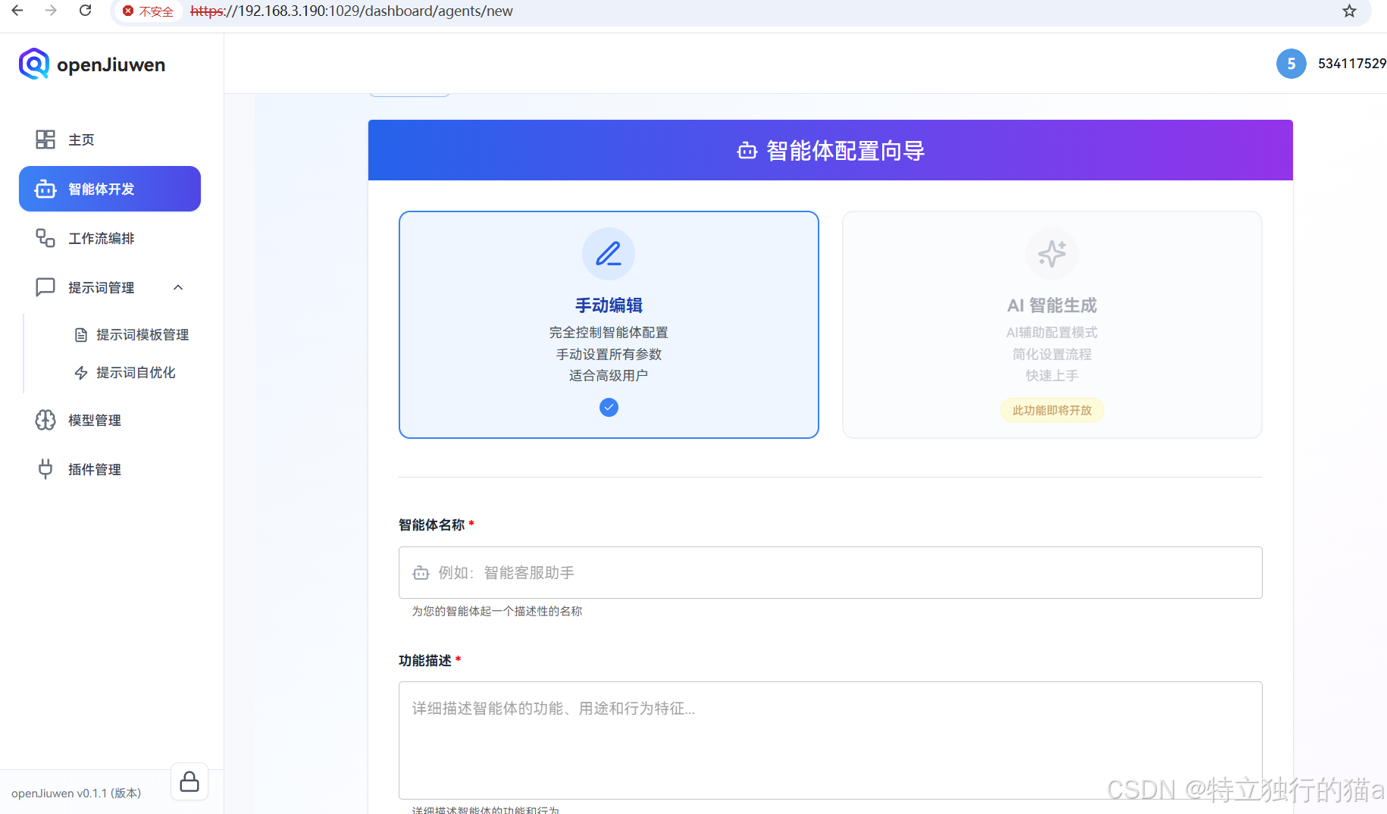The height and width of the screenshot is (814, 1387).
Task: Collapse the 提示词管理 sidebar section
Action: tap(177, 287)
